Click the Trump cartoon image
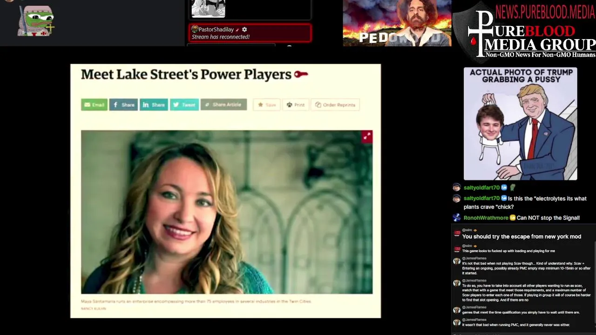 tap(520, 124)
